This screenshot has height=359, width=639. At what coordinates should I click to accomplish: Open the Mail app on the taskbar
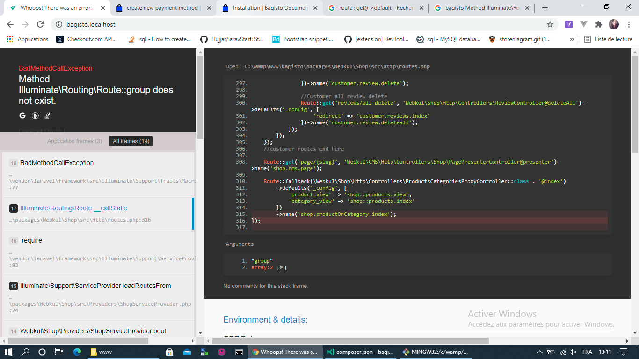(187, 352)
